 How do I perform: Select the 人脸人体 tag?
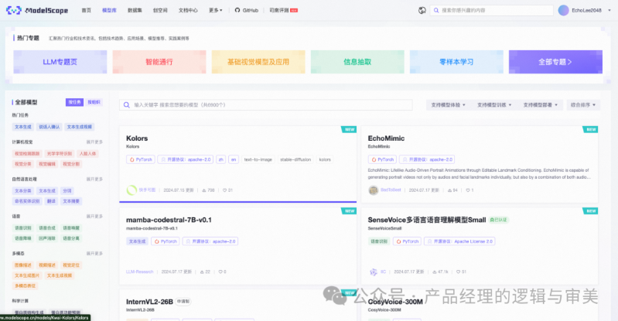point(87,154)
